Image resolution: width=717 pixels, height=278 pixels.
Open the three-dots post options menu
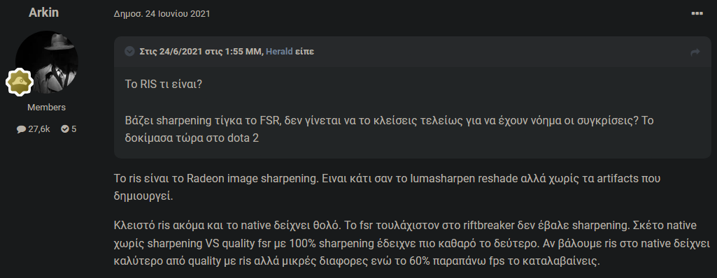(x=697, y=14)
